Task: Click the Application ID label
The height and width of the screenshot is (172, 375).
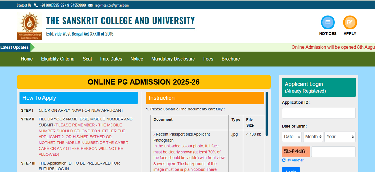Action: [x=296, y=102]
